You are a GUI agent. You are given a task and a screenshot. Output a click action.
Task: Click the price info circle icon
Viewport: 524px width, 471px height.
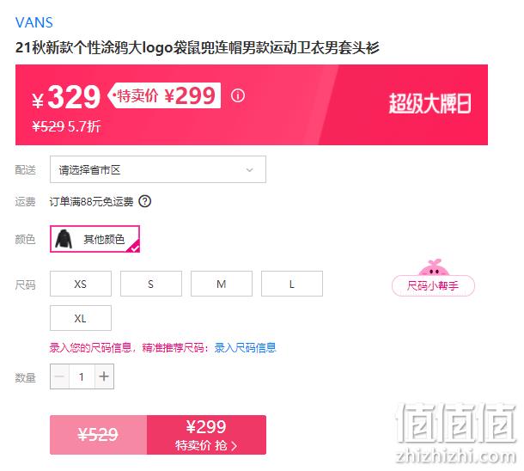[238, 96]
